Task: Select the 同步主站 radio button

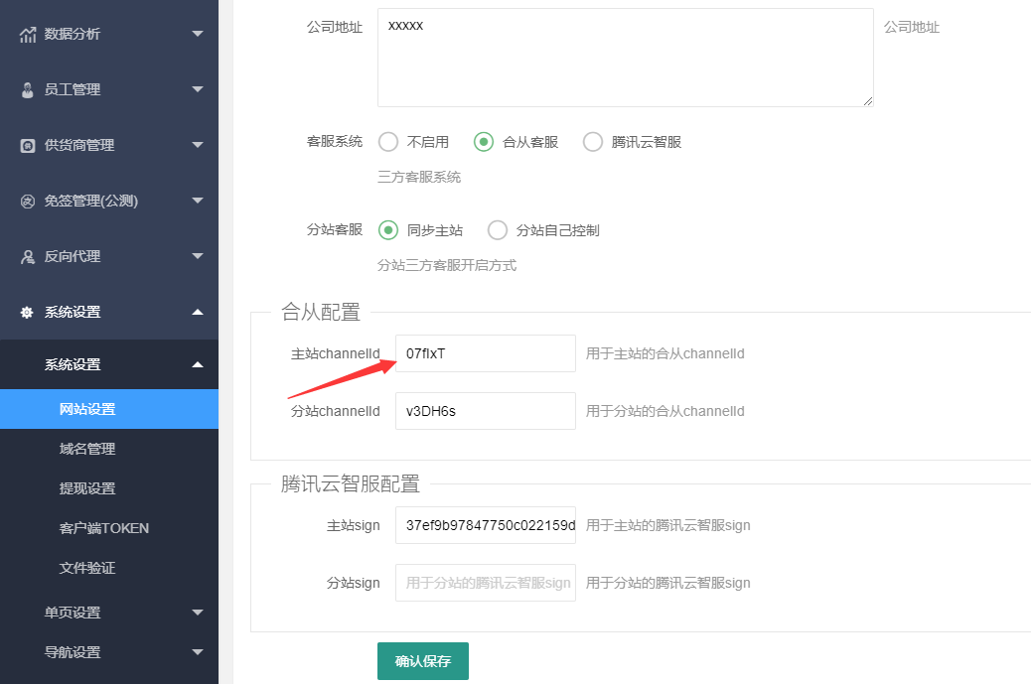Action: (x=388, y=230)
